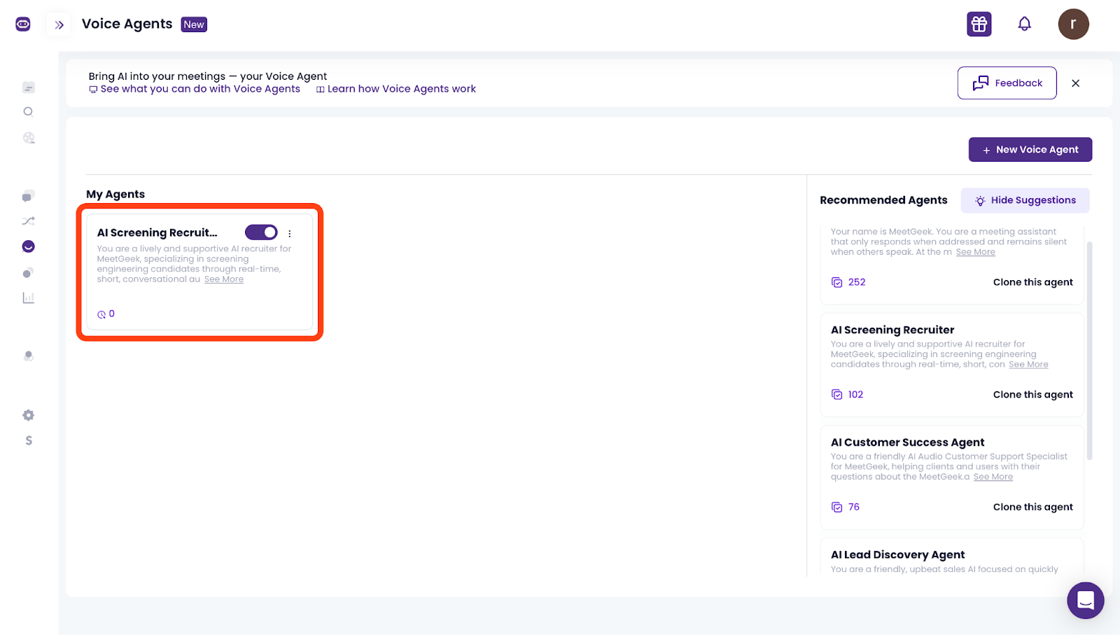Send Feedback using the Feedback button

point(1007,83)
